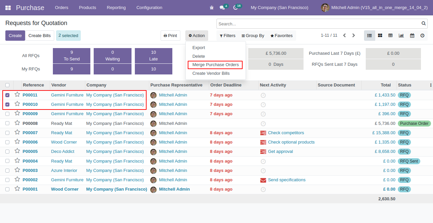Open conversations with 4 messages
433x223 pixels.
(x=224, y=7)
